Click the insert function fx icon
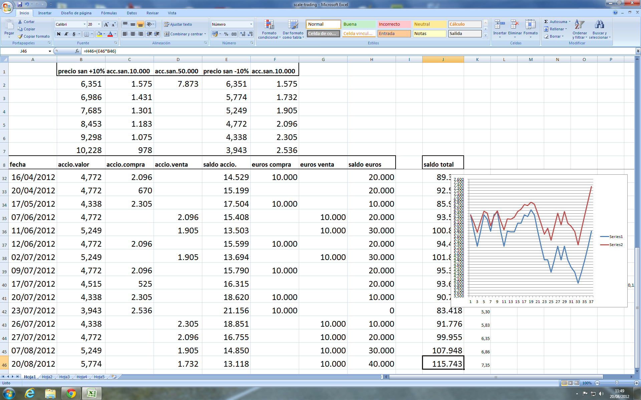Viewport: 641px width, 400px height. tap(77, 51)
